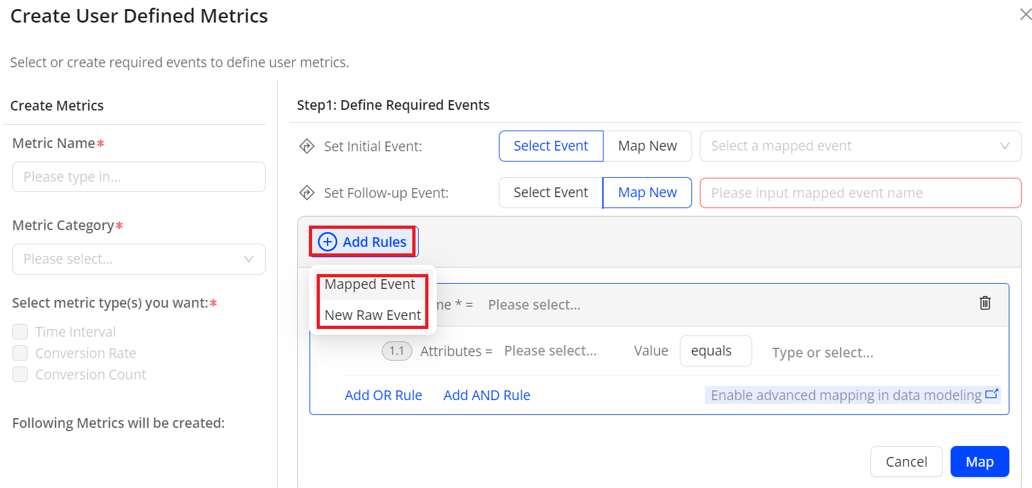
Task: Click the external link icon for advanced mapping
Action: pyautogui.click(x=991, y=394)
